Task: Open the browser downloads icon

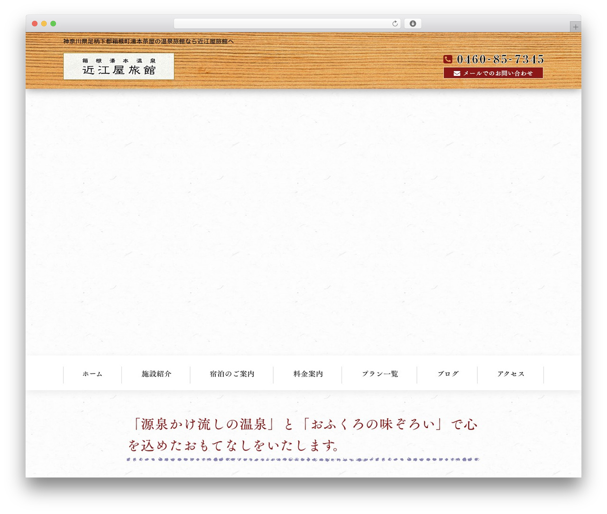Action: (x=413, y=24)
